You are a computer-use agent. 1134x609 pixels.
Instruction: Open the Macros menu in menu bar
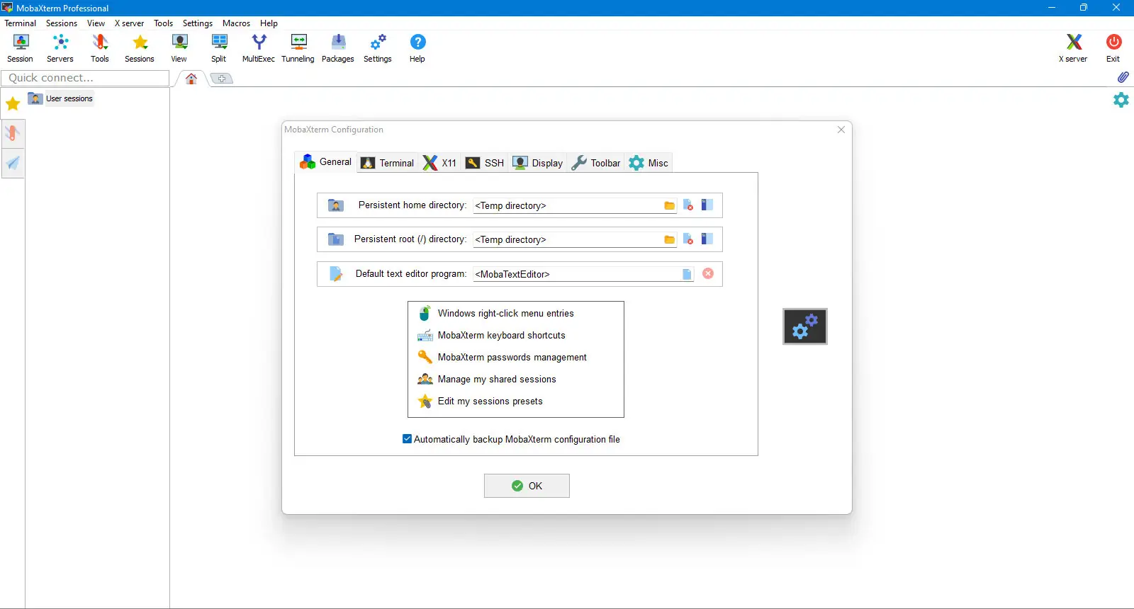point(236,23)
